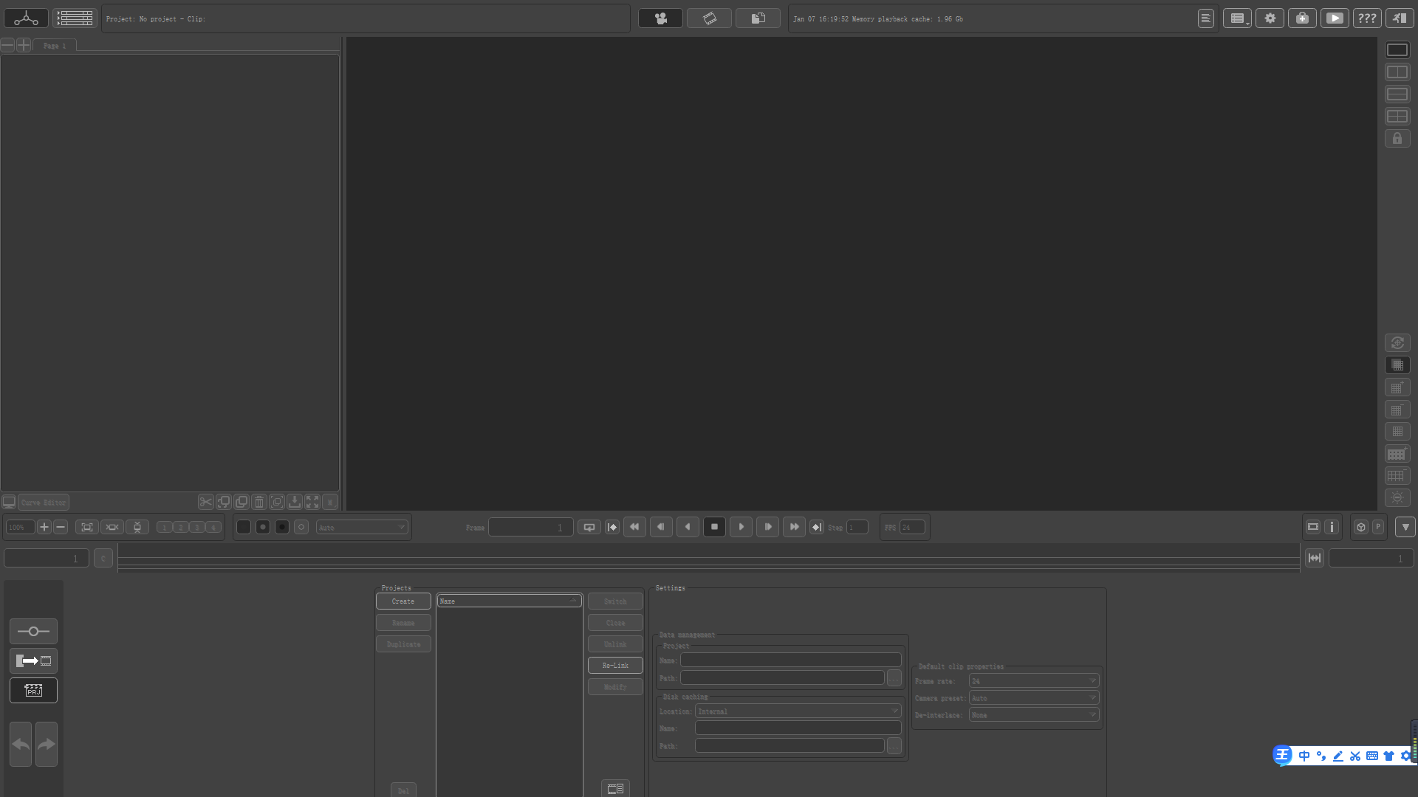Screen dimensions: 1418x797
Task: Expand the Camera preset Auto dropdown
Action: (x=1033, y=697)
